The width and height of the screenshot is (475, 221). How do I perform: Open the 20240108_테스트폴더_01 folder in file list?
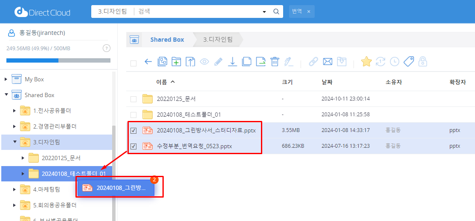pyautogui.click(x=188, y=115)
